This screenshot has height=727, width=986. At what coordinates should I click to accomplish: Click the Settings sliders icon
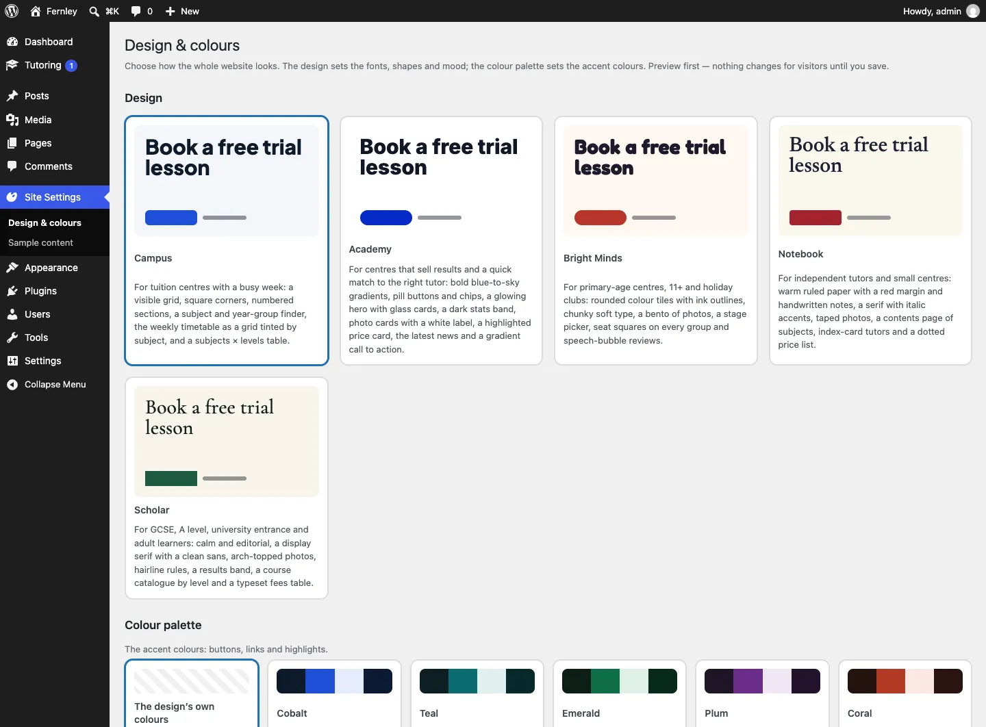tap(12, 361)
